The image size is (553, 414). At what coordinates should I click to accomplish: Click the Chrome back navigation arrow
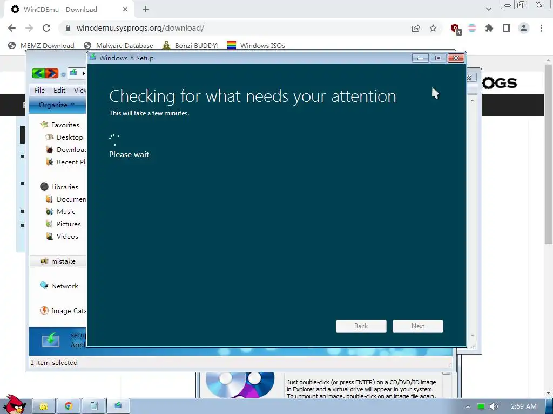click(x=12, y=28)
